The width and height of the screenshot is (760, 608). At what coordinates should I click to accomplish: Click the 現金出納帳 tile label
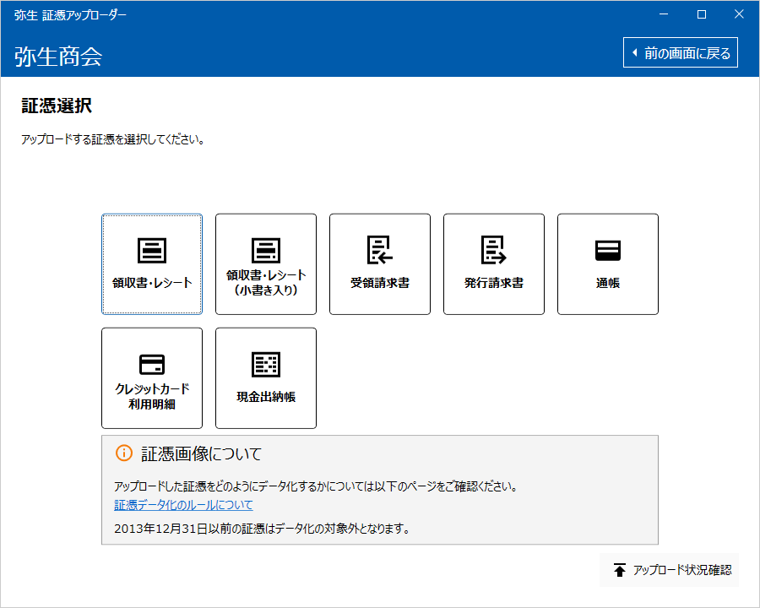[x=266, y=397]
